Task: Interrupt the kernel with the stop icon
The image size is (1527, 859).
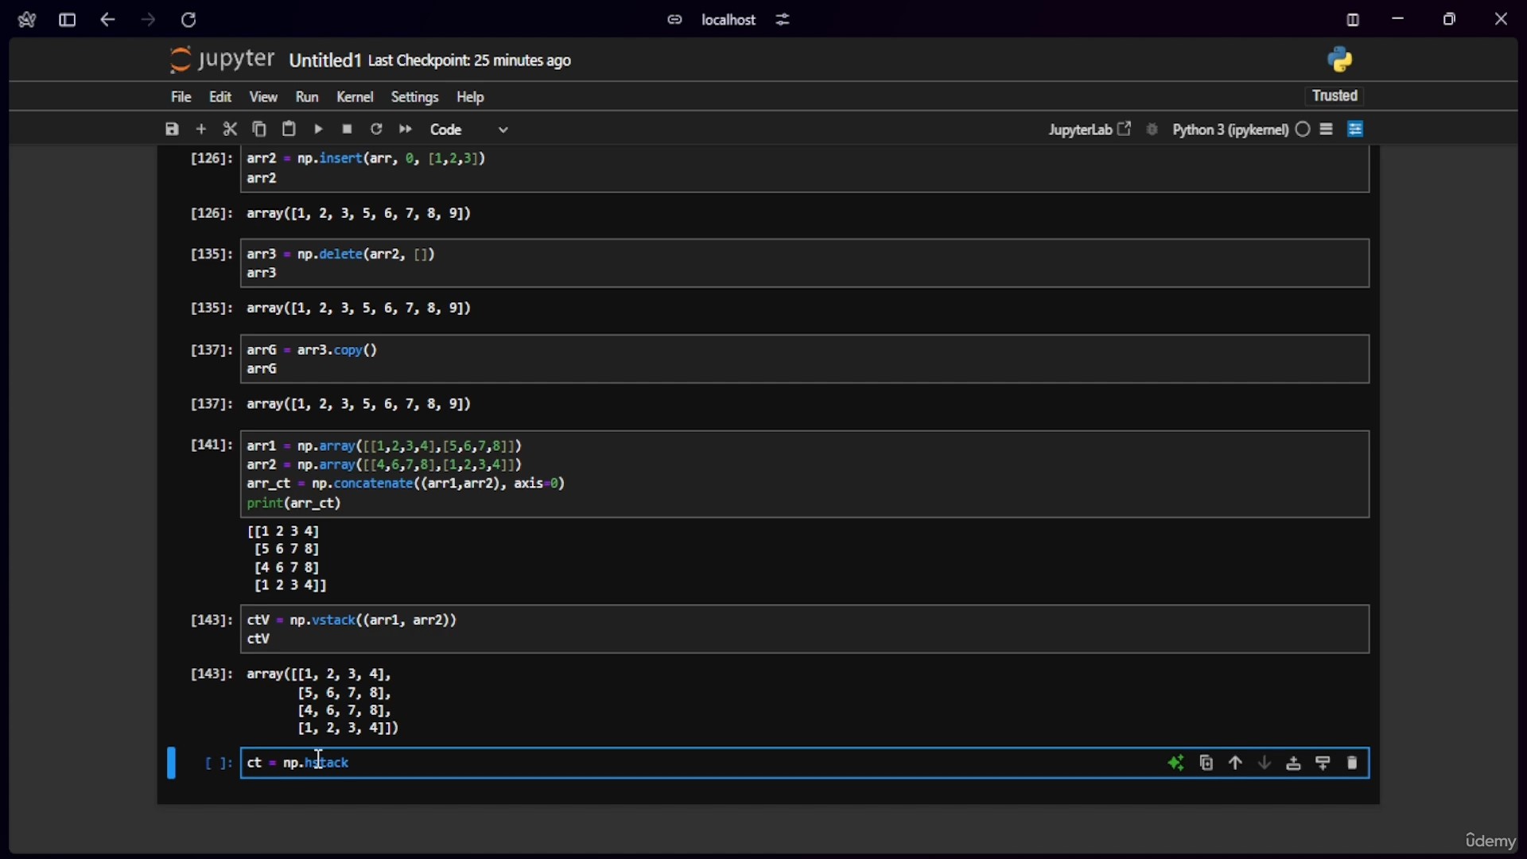Action: [x=348, y=129]
